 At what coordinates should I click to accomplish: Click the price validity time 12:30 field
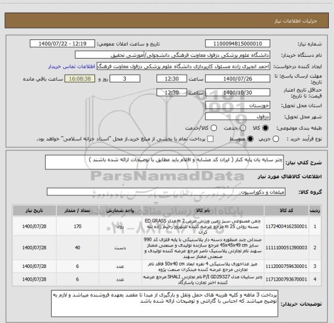(172, 93)
